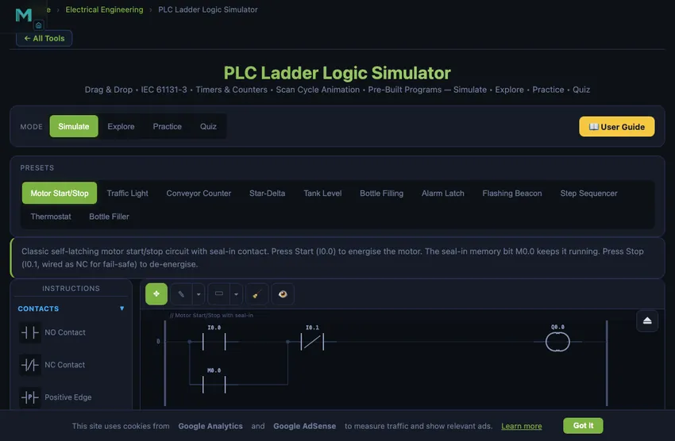Select the pencil draw tool
Screen dimensions: 675x441
(x=181, y=294)
